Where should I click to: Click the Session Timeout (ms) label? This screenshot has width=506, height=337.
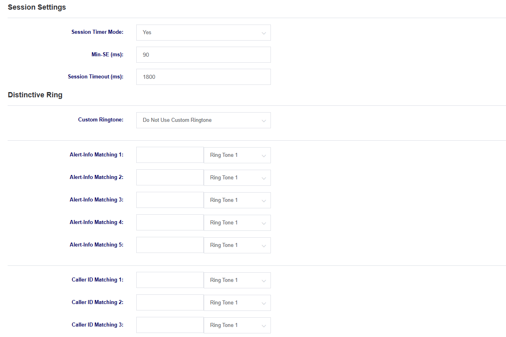96,76
